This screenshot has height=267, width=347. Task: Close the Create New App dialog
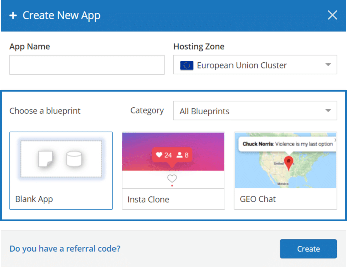pyautogui.click(x=332, y=15)
